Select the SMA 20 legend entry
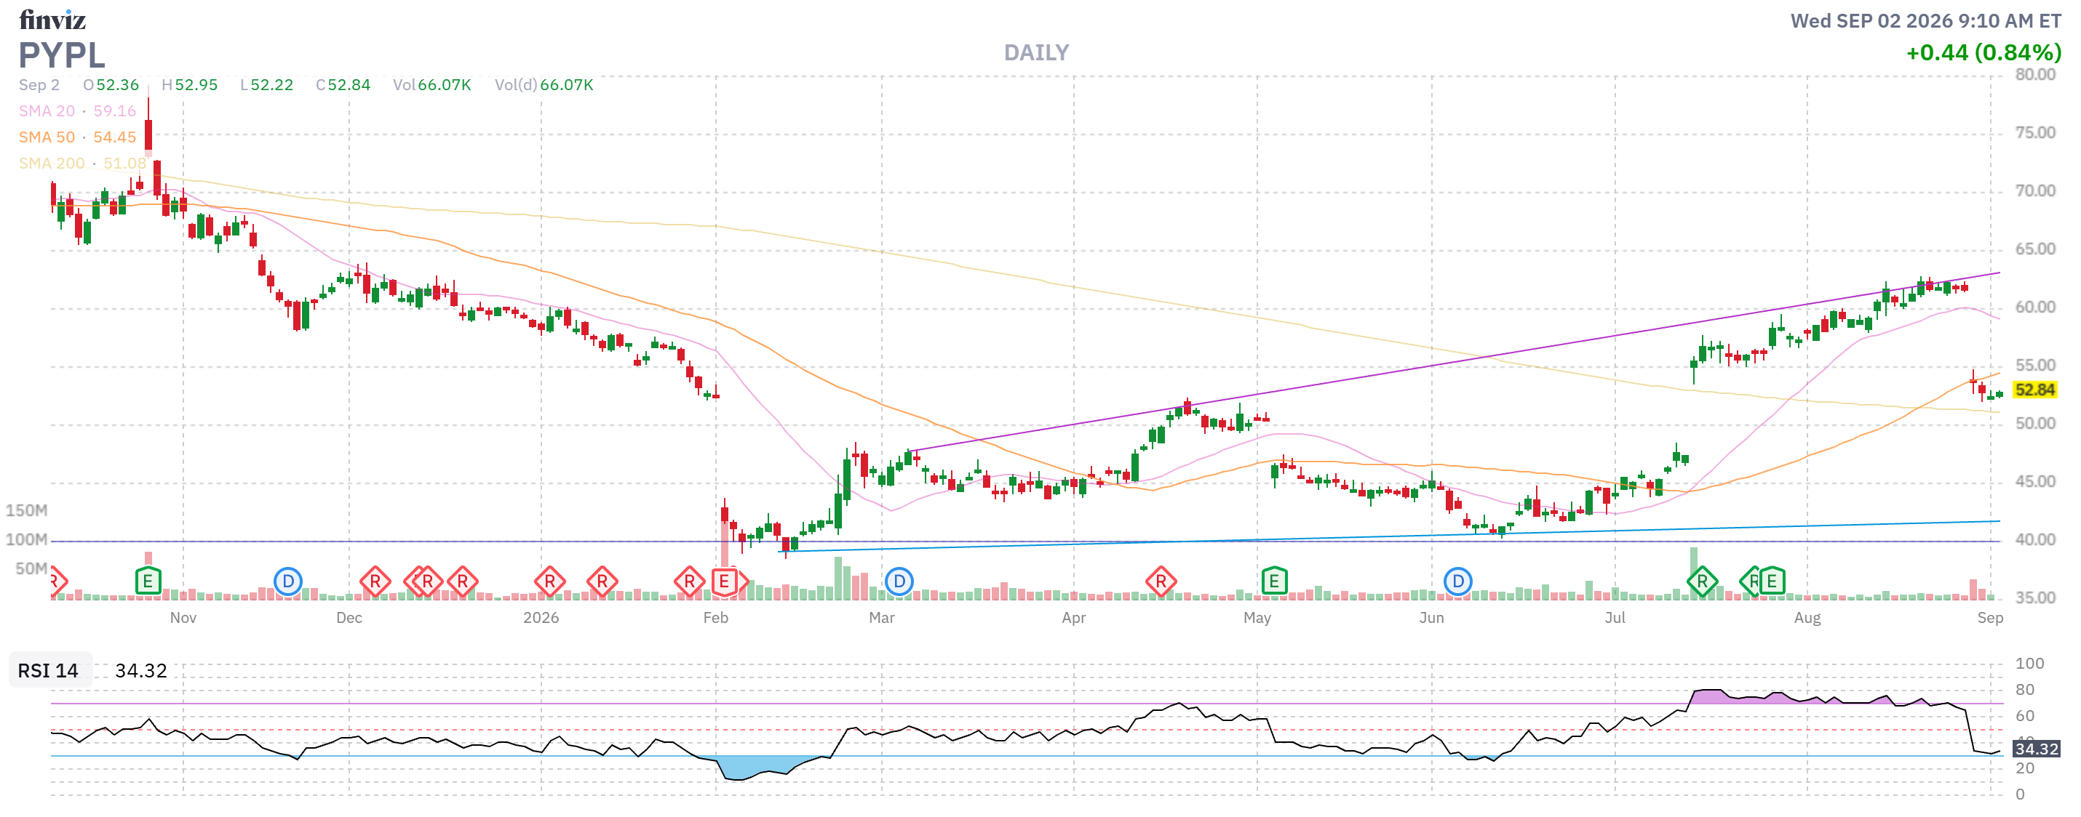 [78, 110]
